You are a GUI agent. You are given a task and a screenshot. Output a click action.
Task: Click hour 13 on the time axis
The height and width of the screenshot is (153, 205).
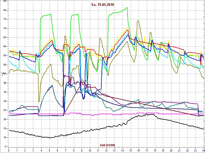point(114,150)
